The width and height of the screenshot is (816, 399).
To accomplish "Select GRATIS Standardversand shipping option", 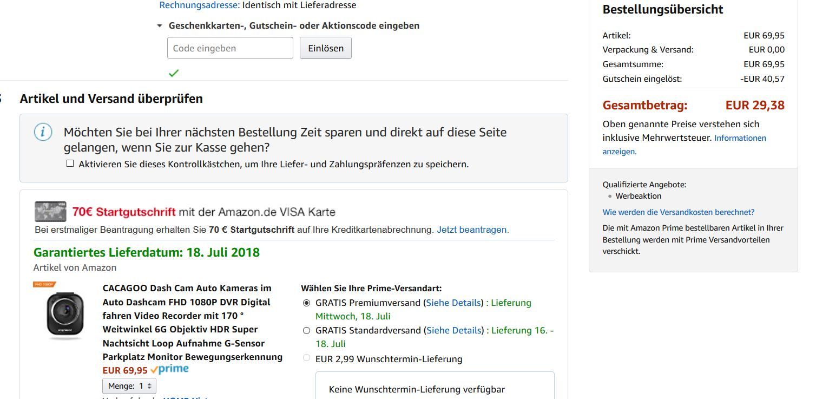I will click(x=307, y=330).
